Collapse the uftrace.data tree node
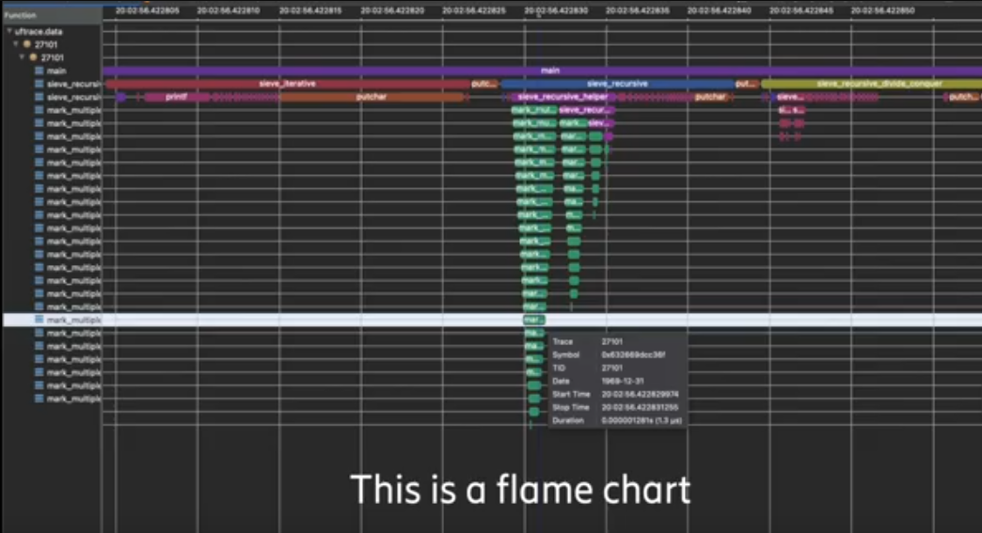Screen dimensions: 982x533 pyautogui.click(x=8, y=31)
